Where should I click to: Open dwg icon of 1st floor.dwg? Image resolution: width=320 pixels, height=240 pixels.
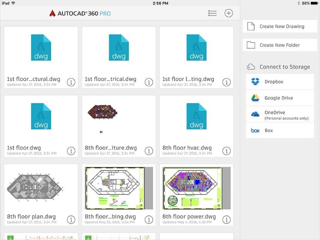tap(41, 116)
